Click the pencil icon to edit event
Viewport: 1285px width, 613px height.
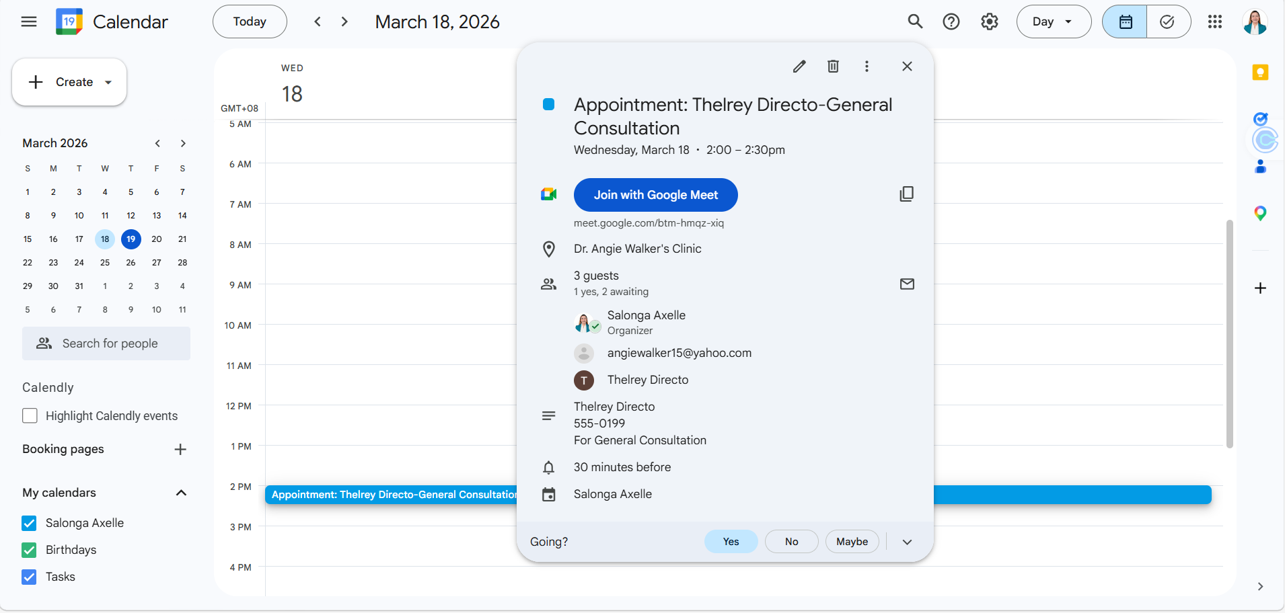[799, 66]
